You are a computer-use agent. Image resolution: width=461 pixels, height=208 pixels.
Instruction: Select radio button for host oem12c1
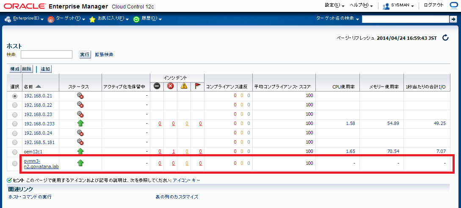[15, 152]
